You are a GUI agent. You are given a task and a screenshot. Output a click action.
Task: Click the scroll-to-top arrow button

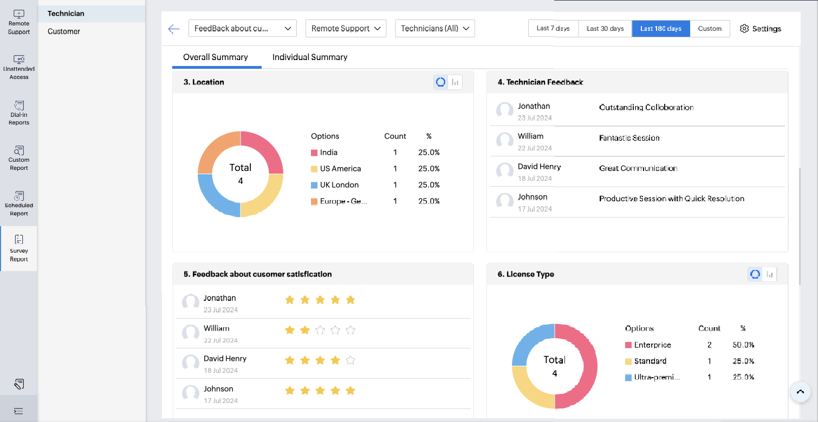800,392
